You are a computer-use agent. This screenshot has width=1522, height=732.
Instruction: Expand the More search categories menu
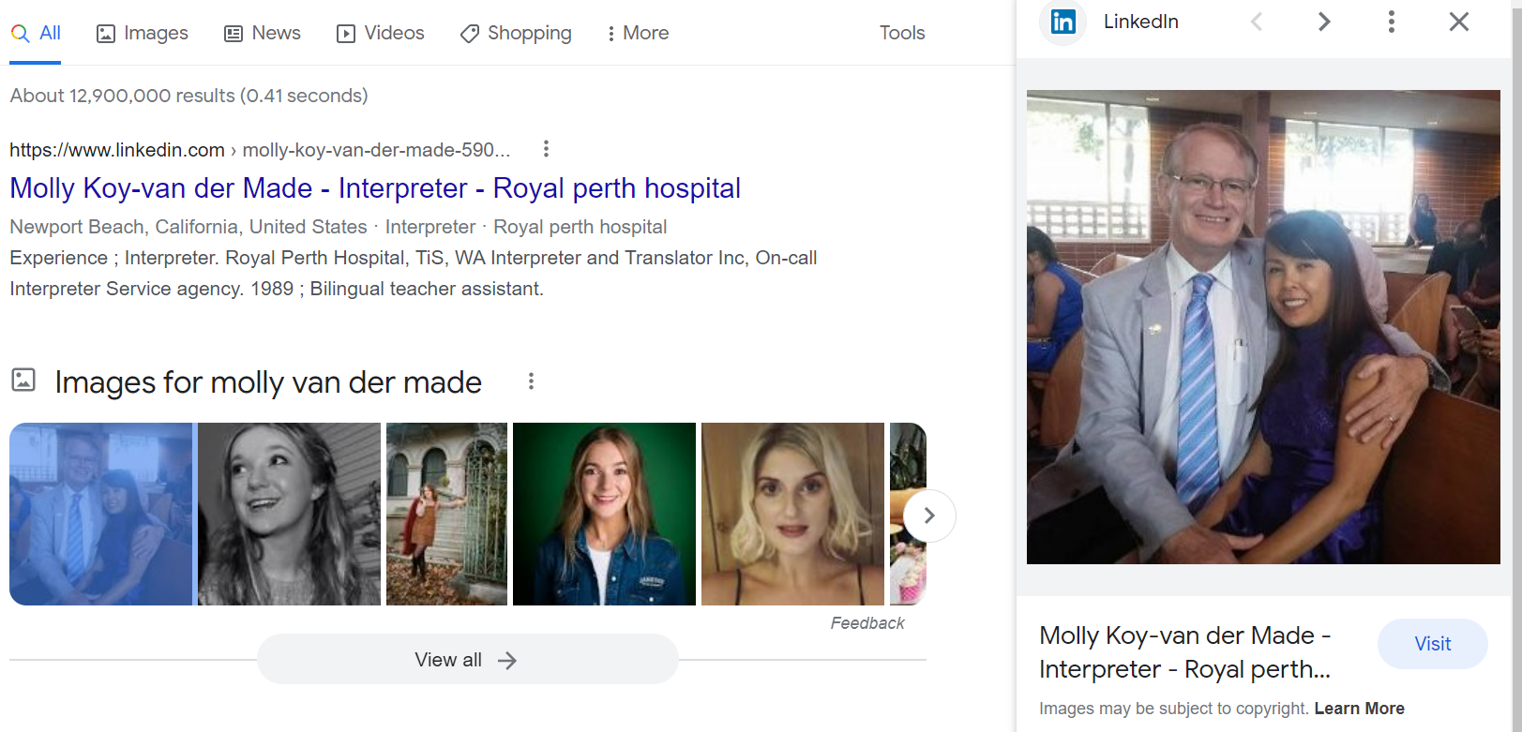(x=638, y=34)
